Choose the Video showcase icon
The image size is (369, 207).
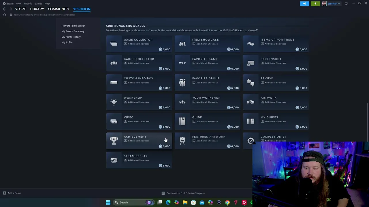[x=114, y=121]
